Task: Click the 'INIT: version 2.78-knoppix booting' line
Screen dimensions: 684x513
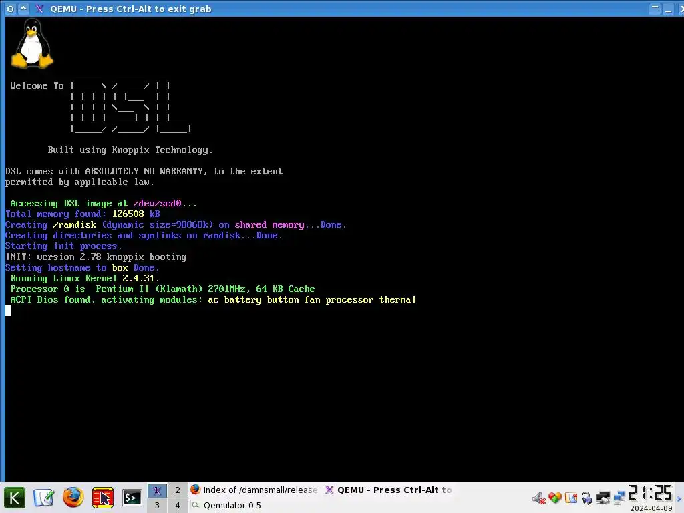Action: [x=96, y=257]
